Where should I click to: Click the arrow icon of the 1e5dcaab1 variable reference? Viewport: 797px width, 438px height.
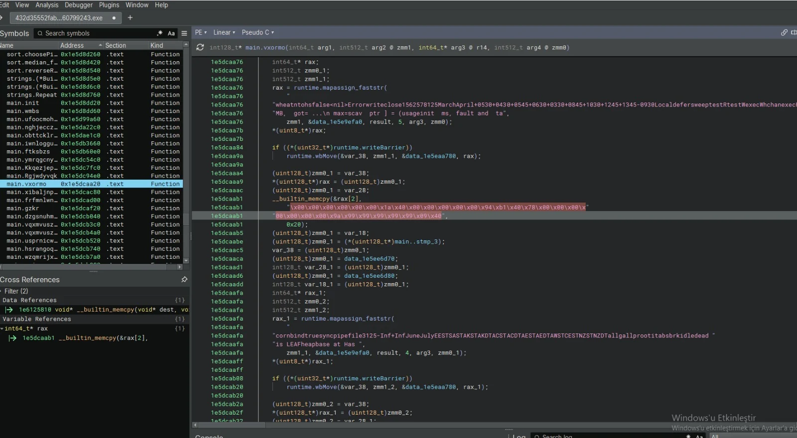(13, 338)
